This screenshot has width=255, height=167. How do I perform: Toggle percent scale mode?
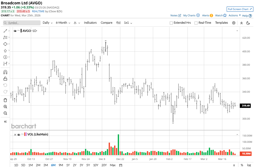pos(242,165)
